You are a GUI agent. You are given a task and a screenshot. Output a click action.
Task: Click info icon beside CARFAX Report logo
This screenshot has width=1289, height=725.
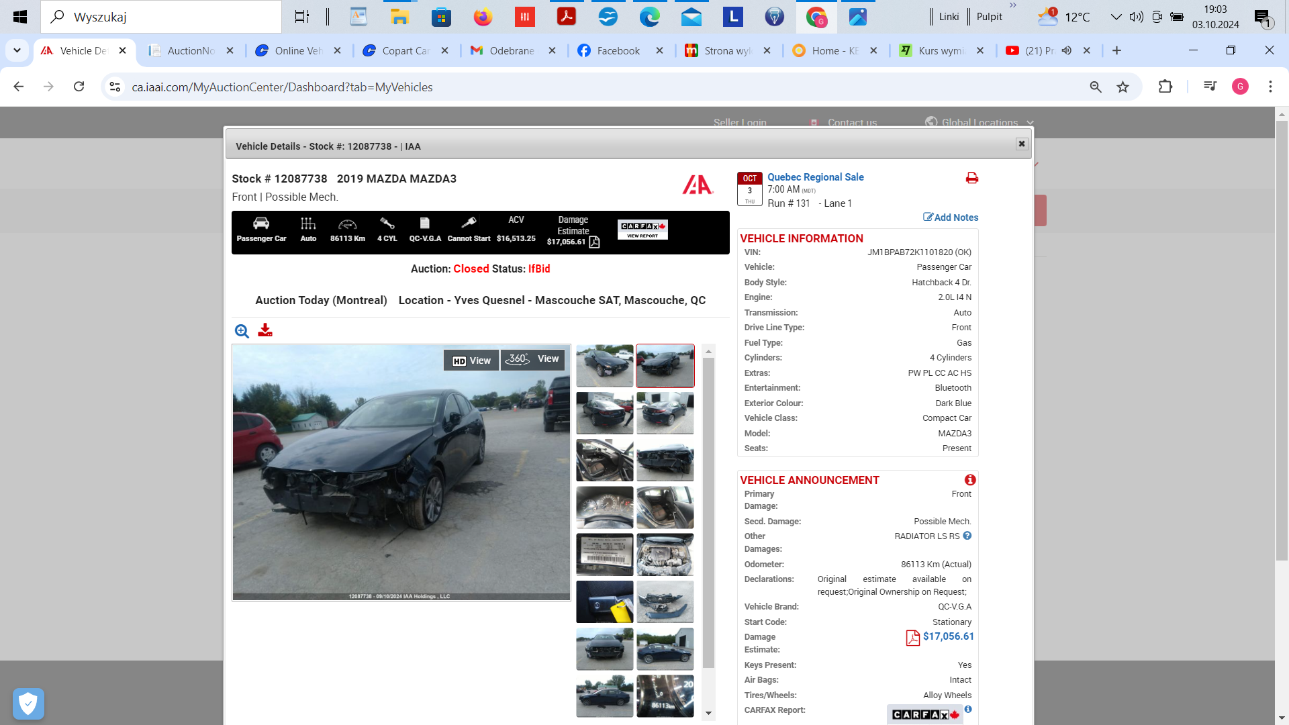tap(968, 710)
